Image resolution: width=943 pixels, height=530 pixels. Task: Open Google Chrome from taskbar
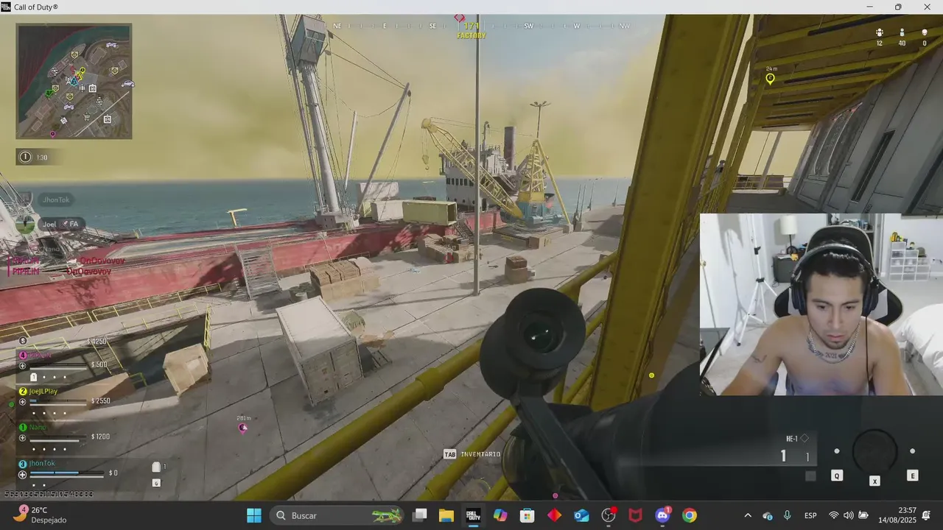pyautogui.click(x=690, y=515)
